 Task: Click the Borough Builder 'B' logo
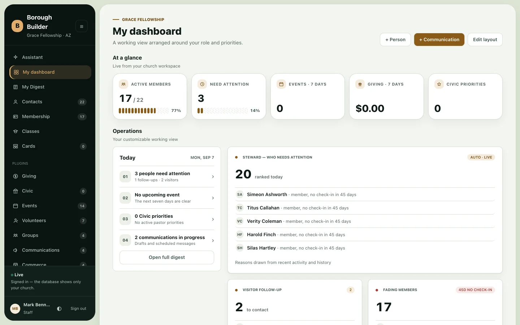coord(17,26)
